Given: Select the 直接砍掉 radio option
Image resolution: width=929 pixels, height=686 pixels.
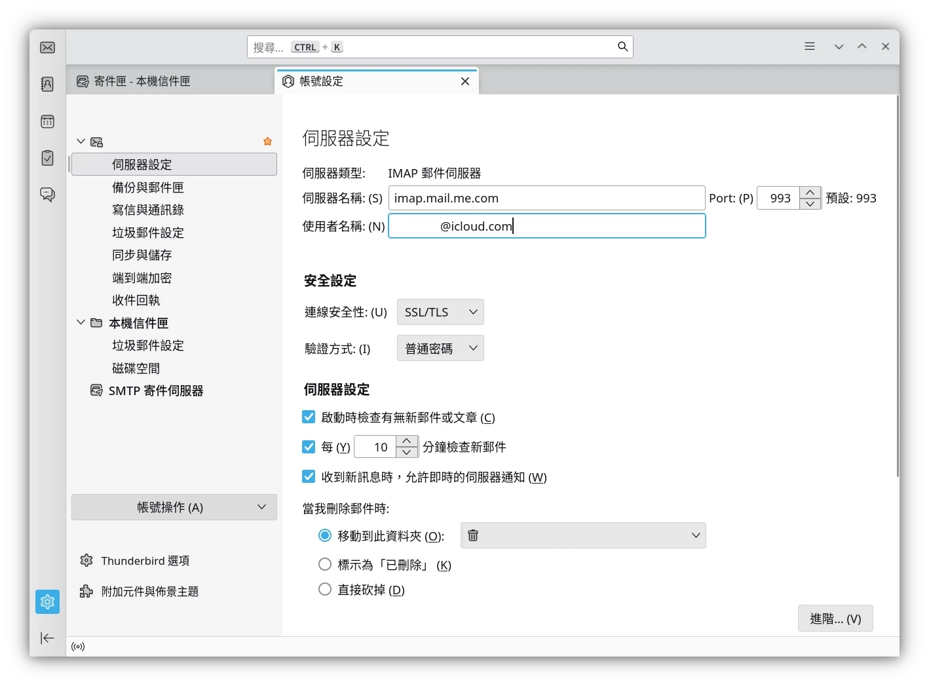Looking at the screenshot, I should (x=324, y=589).
